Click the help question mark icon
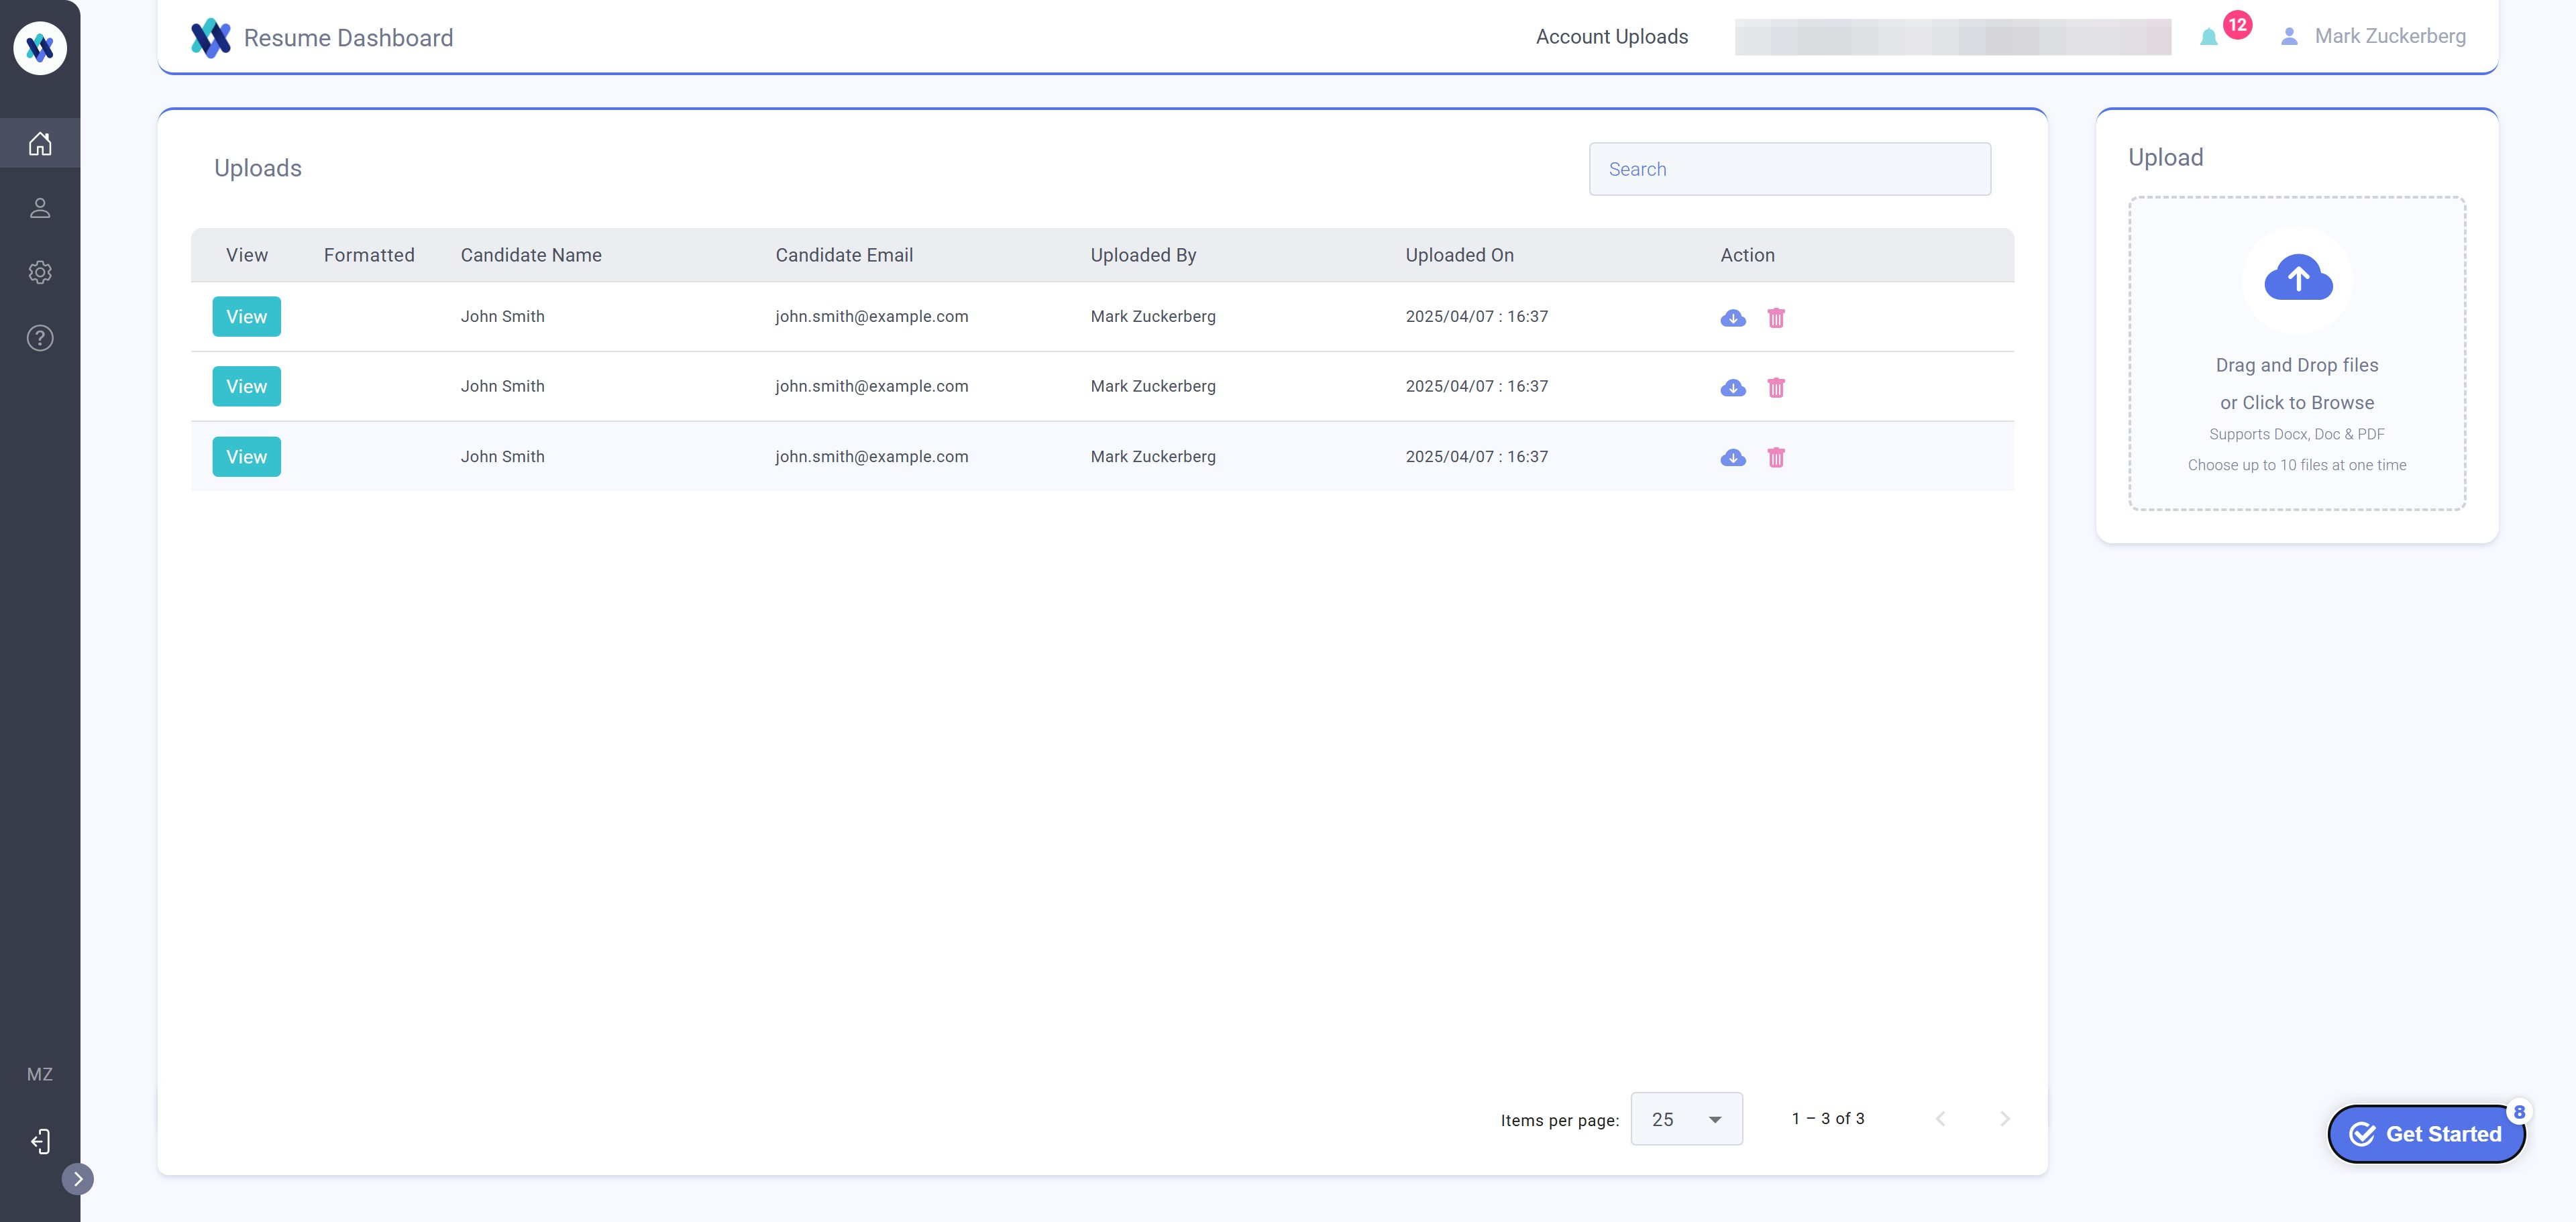 40,338
